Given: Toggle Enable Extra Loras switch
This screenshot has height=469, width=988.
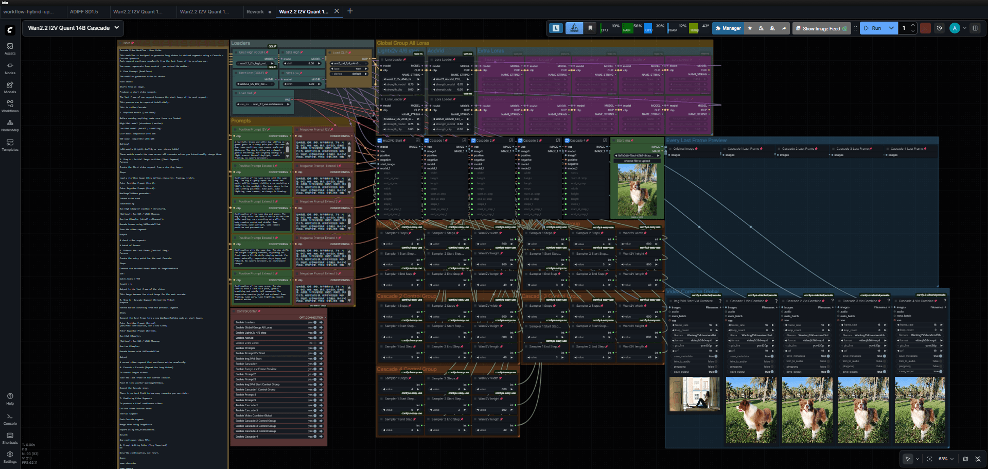Looking at the screenshot, I should click(x=315, y=343).
